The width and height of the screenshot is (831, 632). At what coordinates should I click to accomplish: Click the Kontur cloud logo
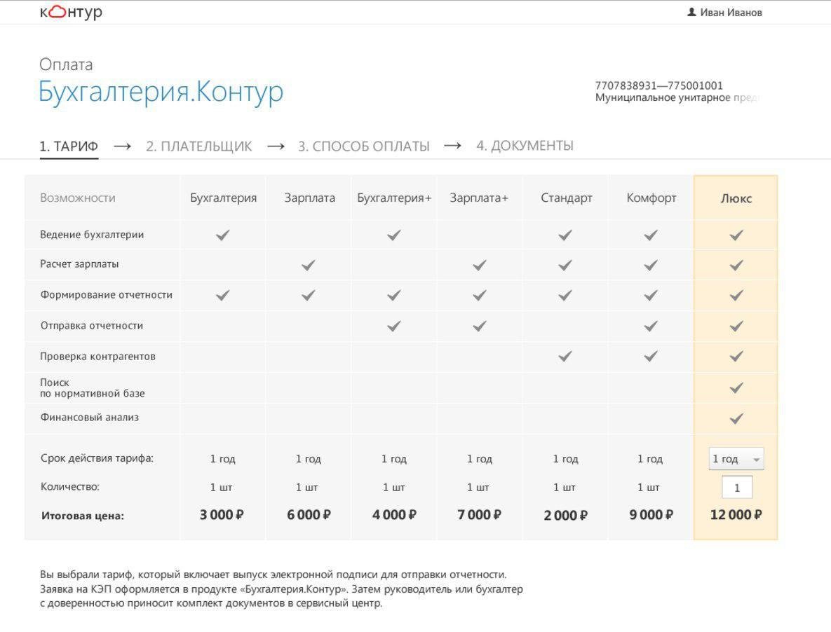(x=71, y=12)
